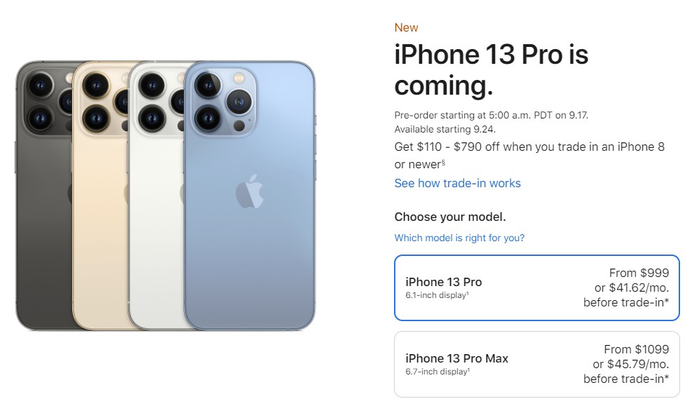Click the flash on the blue iPhone camera
Viewport: 692px width, 406px height.
click(239, 78)
